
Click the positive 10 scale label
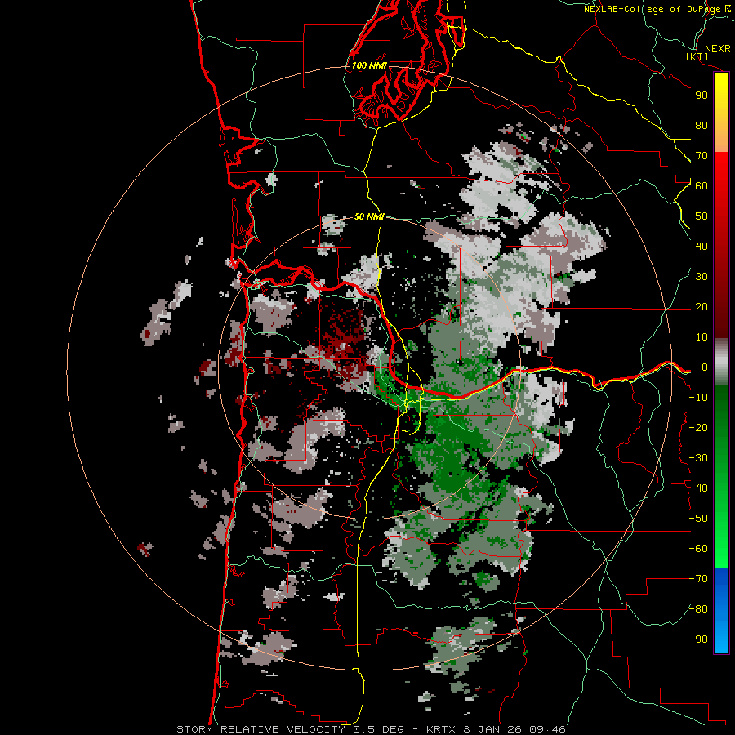pos(702,337)
